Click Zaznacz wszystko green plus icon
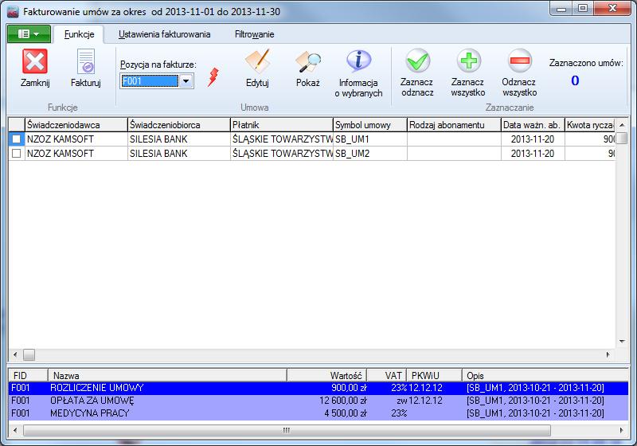The height and width of the screenshot is (446, 637). pos(468,61)
